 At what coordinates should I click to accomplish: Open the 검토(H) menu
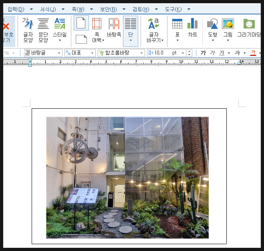(141, 9)
